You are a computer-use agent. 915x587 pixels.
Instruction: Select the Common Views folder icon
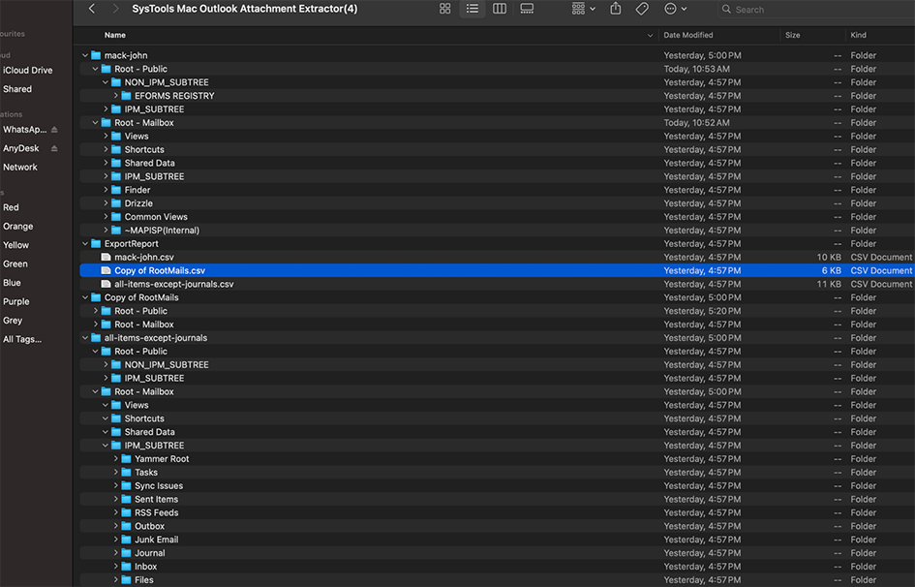tap(116, 216)
